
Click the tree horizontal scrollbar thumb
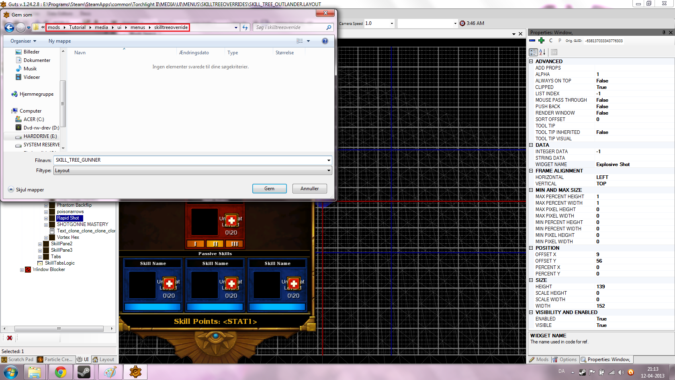59,329
